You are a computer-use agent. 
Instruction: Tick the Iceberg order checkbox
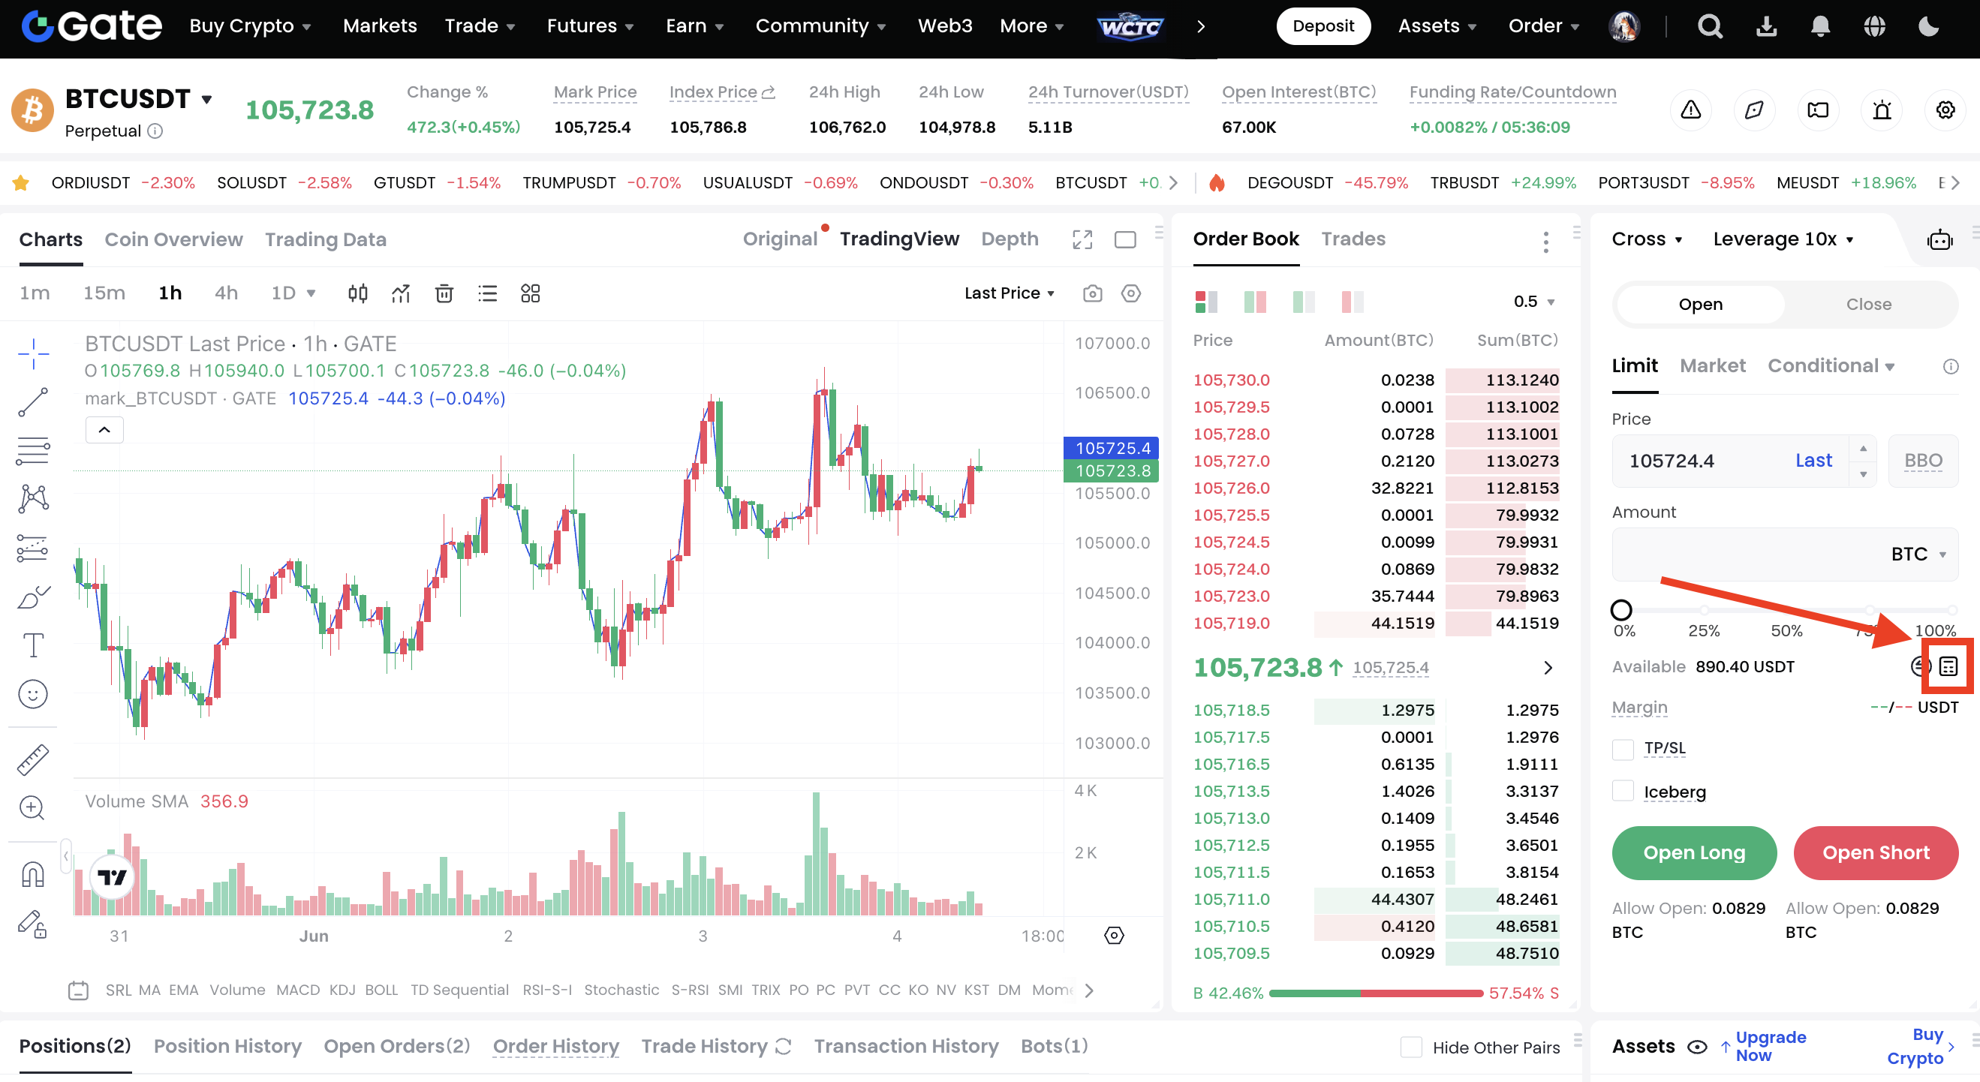pyautogui.click(x=1623, y=791)
